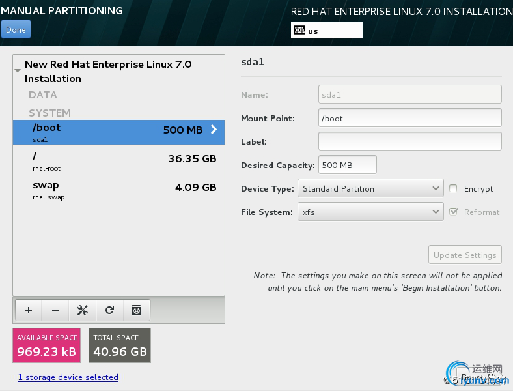
Task: Select the swap rhel-swap partition row
Action: click(x=118, y=190)
